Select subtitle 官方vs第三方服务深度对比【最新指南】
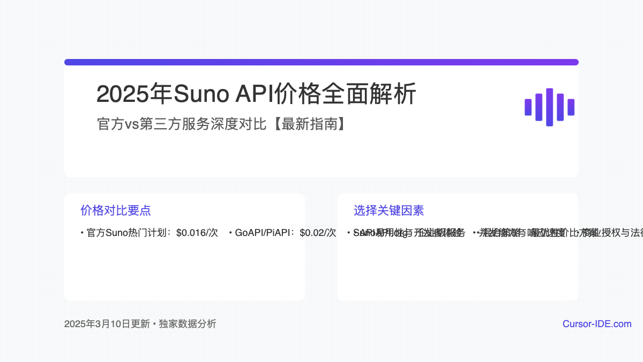 [223, 124]
